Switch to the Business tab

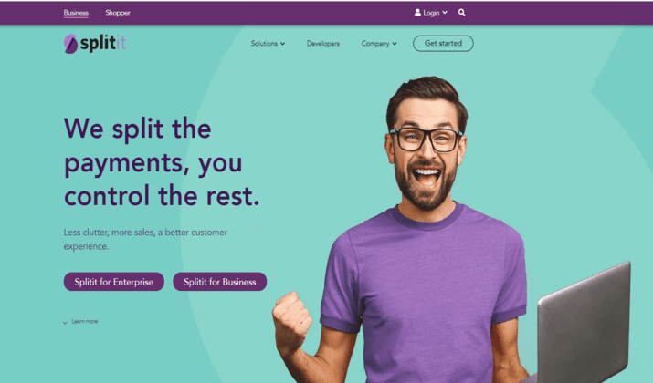pyautogui.click(x=76, y=13)
